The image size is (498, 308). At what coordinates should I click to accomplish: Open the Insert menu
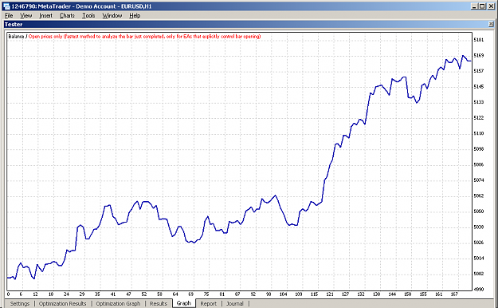(x=45, y=16)
